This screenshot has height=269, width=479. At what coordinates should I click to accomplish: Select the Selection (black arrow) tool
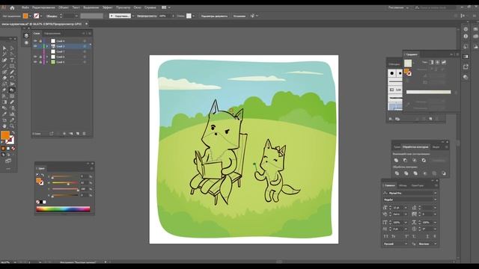[x=4, y=48]
